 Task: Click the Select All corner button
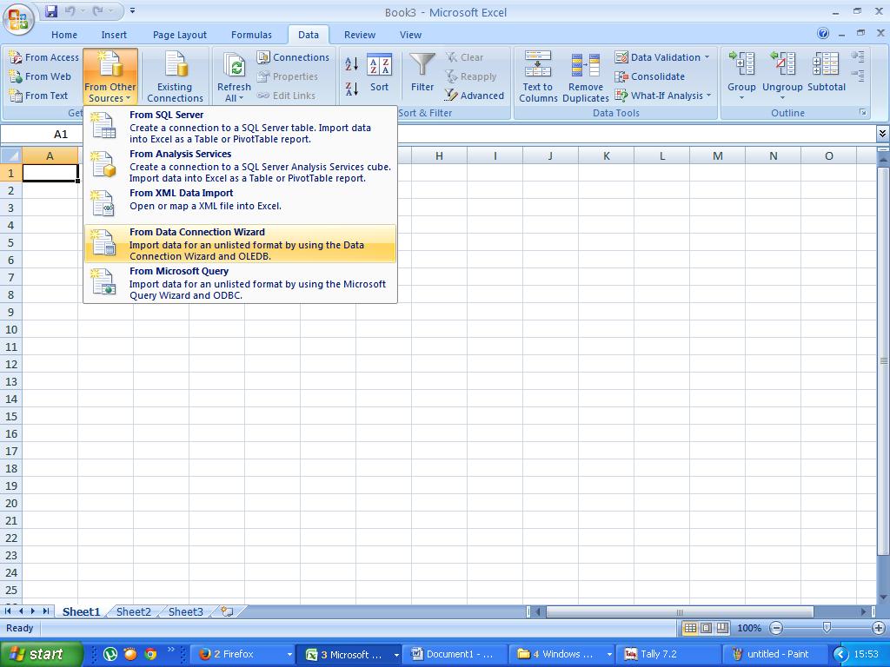pyautogui.click(x=10, y=155)
